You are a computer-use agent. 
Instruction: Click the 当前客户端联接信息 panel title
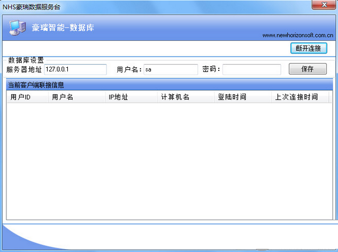pyautogui.click(x=36, y=85)
